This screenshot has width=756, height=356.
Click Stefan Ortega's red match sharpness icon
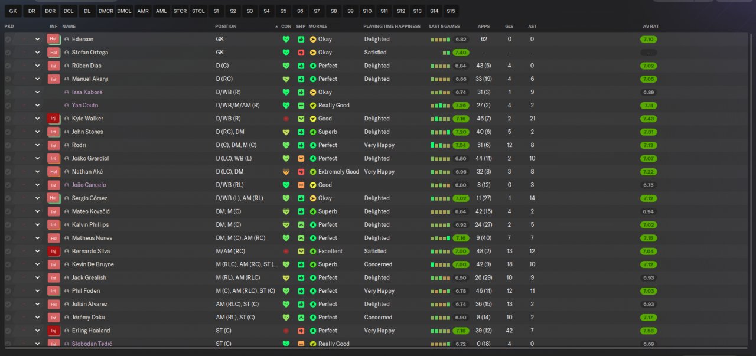point(301,53)
